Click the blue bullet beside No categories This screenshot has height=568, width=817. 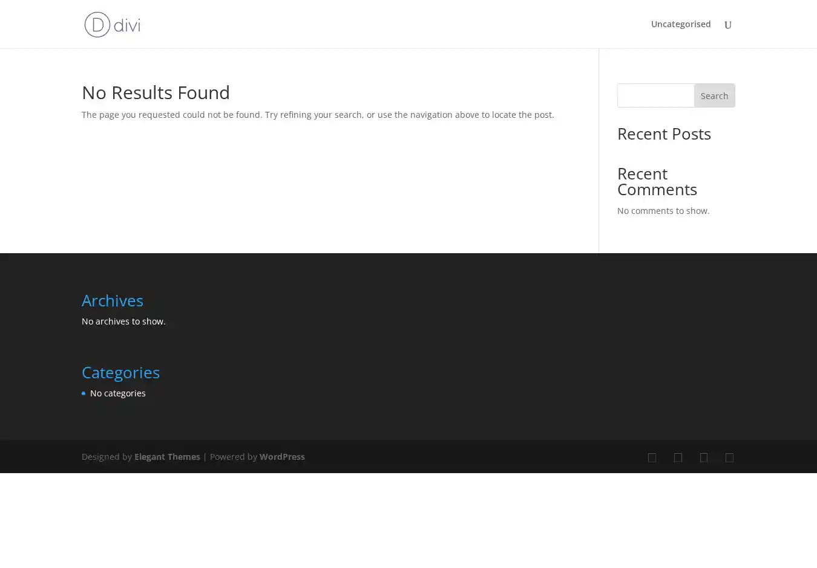84,393
